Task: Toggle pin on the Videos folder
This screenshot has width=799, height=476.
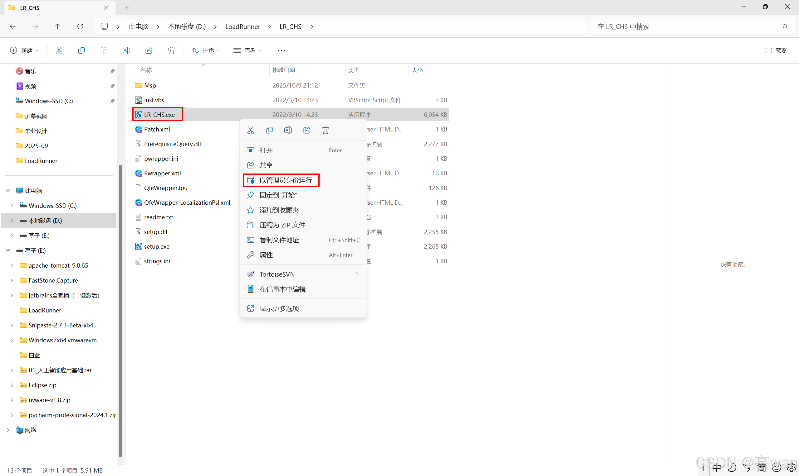Action: point(112,86)
